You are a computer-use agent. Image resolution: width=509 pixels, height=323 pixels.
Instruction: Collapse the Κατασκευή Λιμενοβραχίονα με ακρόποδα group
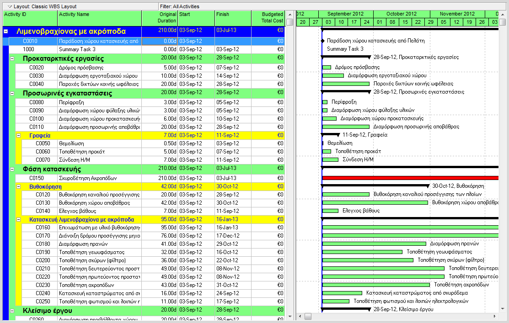[x=18, y=220]
